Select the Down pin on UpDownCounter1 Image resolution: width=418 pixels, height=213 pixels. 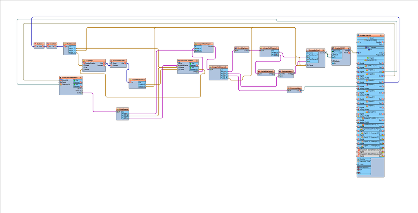181,70
